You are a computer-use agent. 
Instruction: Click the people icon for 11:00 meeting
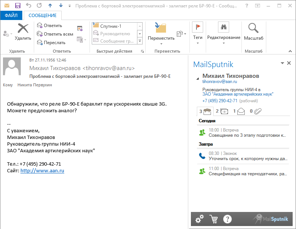coord(202,171)
